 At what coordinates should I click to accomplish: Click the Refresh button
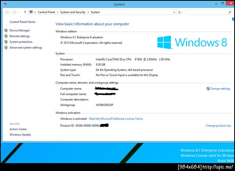[x=179, y=12]
